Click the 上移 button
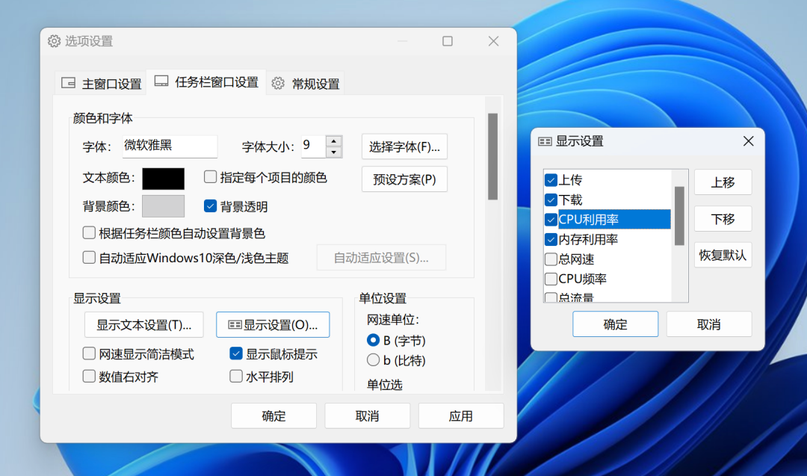 pos(723,182)
